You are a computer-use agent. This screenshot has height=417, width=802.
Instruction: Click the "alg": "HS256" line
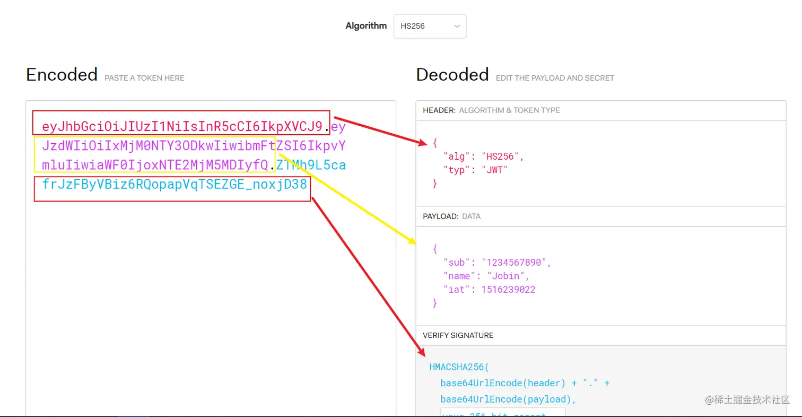(484, 157)
